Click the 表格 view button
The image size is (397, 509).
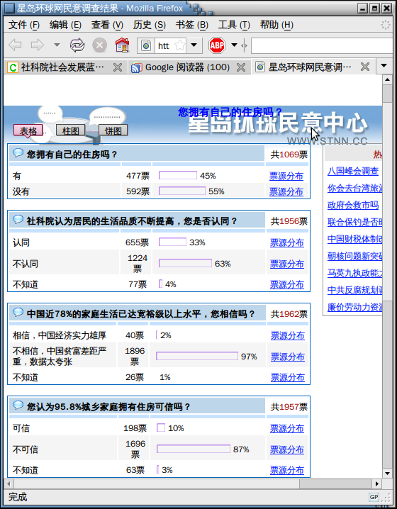pyautogui.click(x=28, y=131)
